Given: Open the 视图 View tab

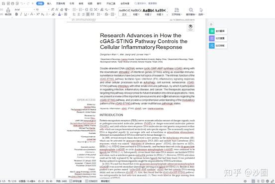Looking at the screenshot, I should [90, 3].
